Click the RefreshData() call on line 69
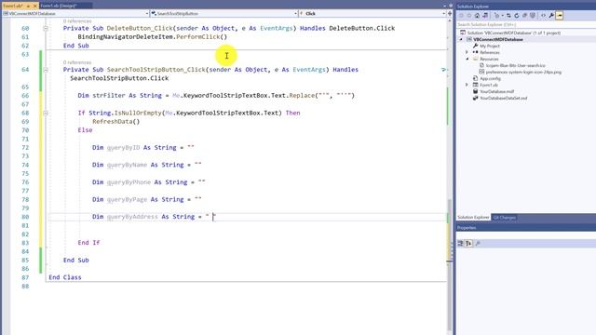The height and width of the screenshot is (335, 596). [115, 122]
